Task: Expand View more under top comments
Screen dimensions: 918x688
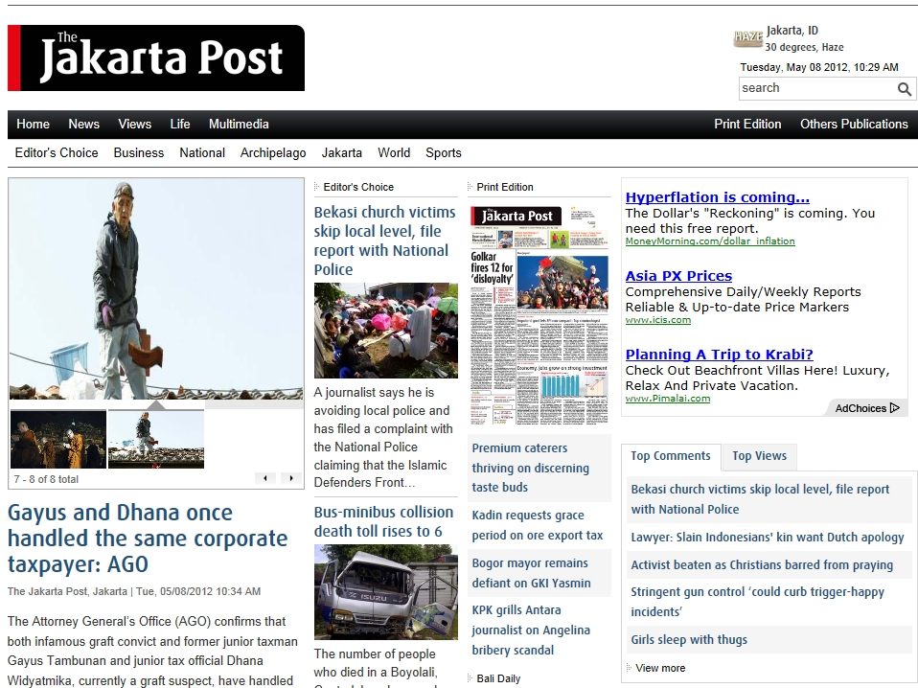Action: click(660, 668)
